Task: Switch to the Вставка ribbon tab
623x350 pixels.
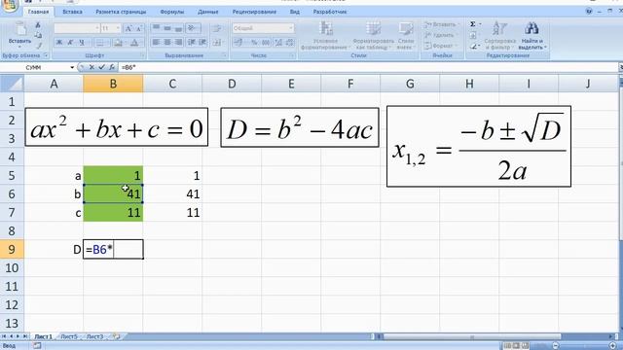Action: coord(72,12)
